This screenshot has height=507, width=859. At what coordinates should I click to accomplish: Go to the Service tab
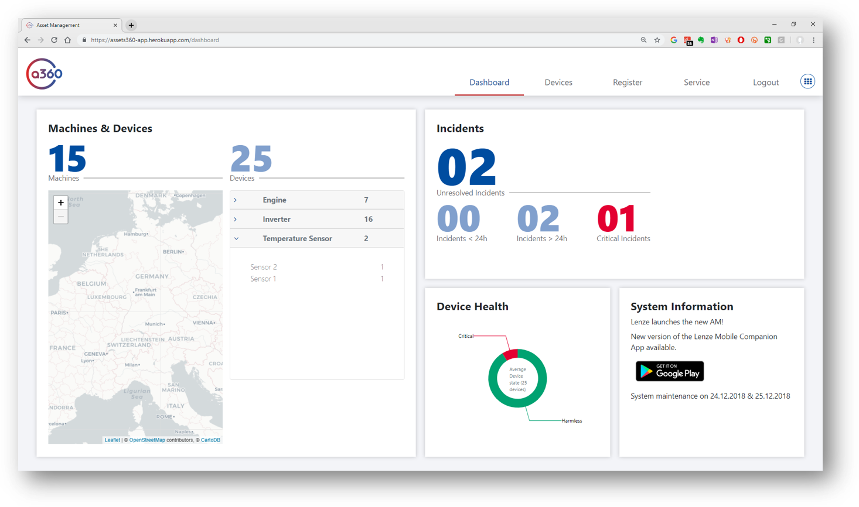coord(696,83)
